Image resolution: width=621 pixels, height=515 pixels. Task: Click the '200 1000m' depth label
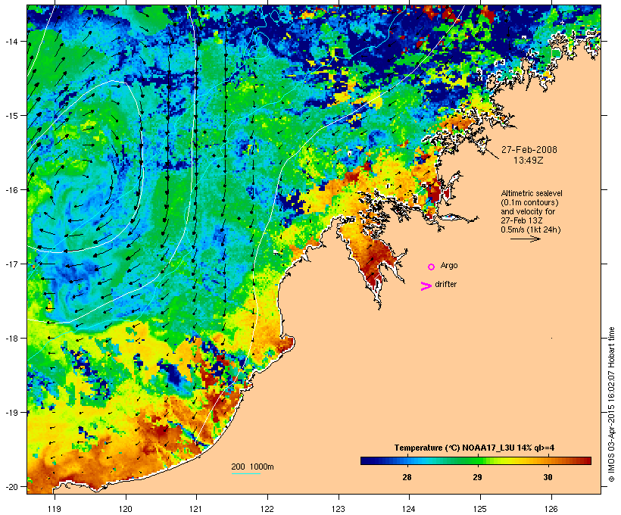pyautogui.click(x=252, y=467)
